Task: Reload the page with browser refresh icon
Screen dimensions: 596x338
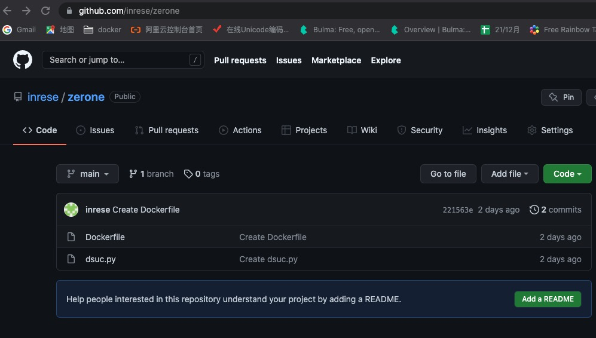Action: (x=45, y=11)
